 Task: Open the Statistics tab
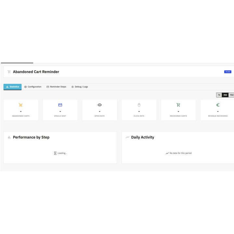click(13, 87)
